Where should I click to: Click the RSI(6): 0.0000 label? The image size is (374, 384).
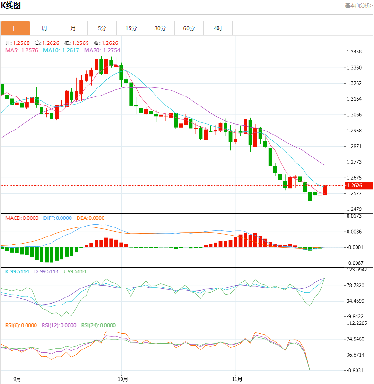tap(21, 325)
